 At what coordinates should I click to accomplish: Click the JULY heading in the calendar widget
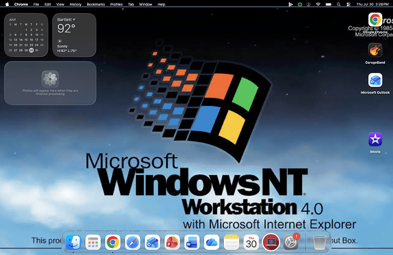point(13,19)
